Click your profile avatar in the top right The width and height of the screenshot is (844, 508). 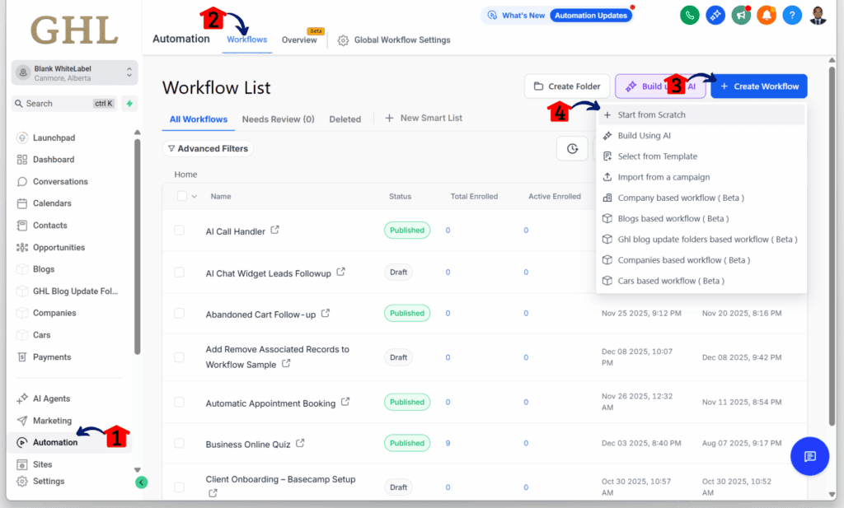(x=818, y=15)
